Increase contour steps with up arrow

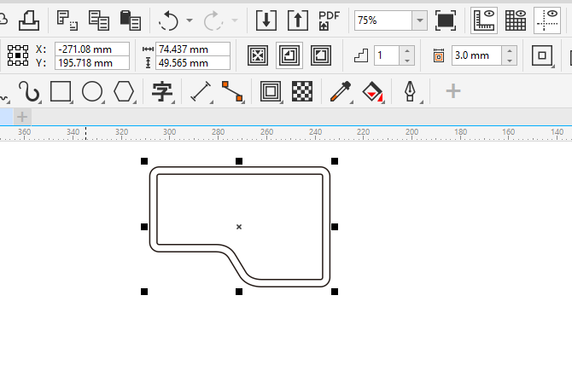[407, 50]
